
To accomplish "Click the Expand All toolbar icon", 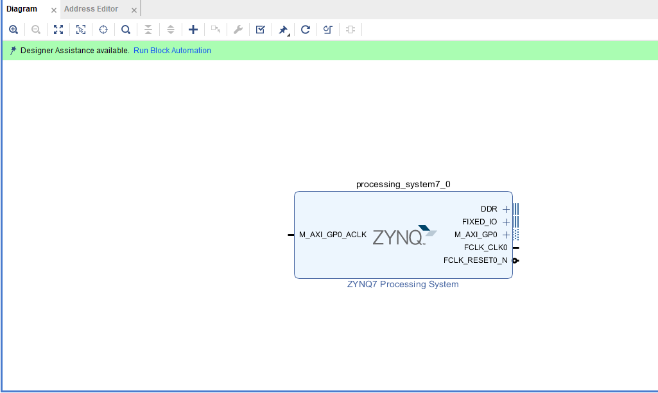I will 170,29.
